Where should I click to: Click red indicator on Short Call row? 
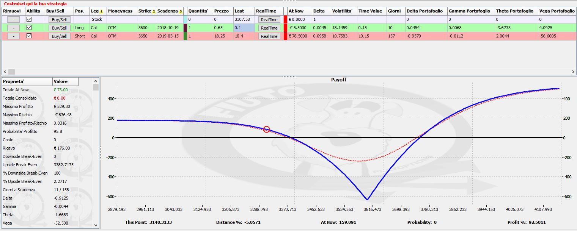[x=285, y=36]
